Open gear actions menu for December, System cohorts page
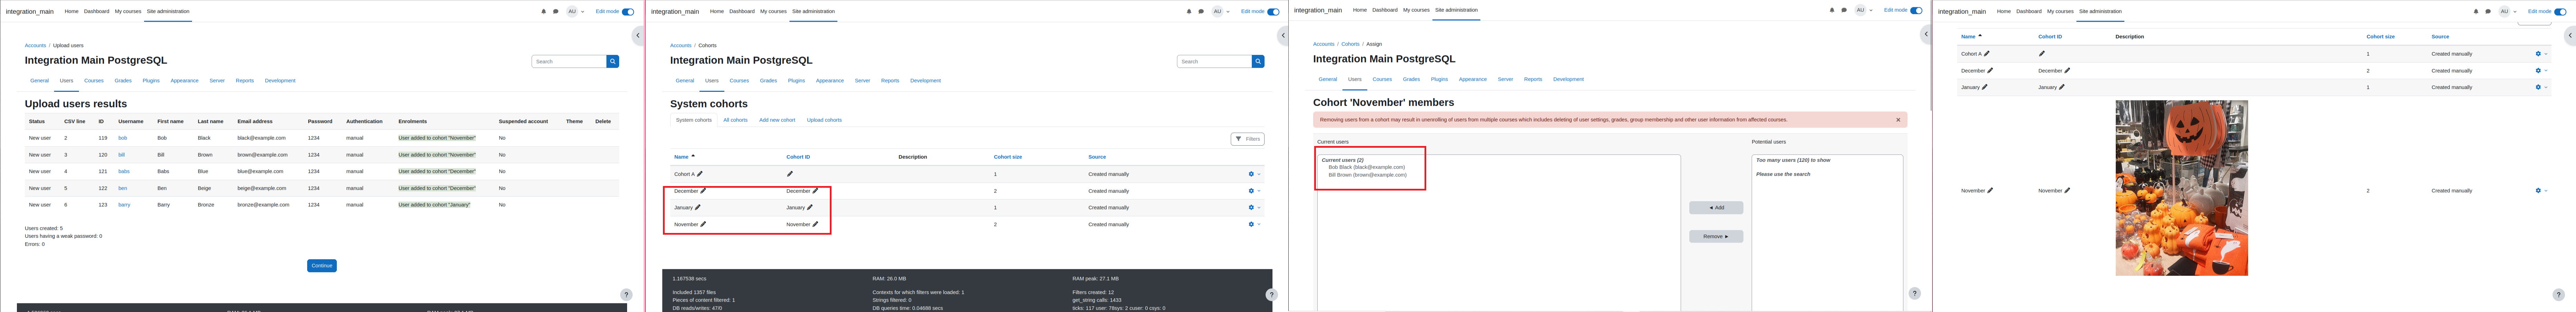The image size is (2576, 312). [1254, 191]
